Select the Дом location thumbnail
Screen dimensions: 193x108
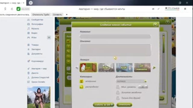coord(88,67)
